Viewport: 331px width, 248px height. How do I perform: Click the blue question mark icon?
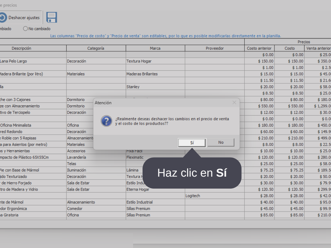106,121
